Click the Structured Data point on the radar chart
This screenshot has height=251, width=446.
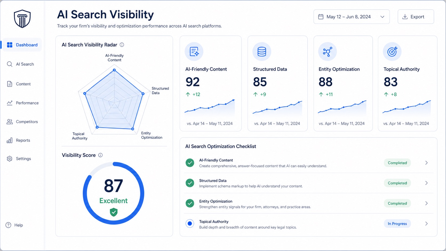click(143, 94)
